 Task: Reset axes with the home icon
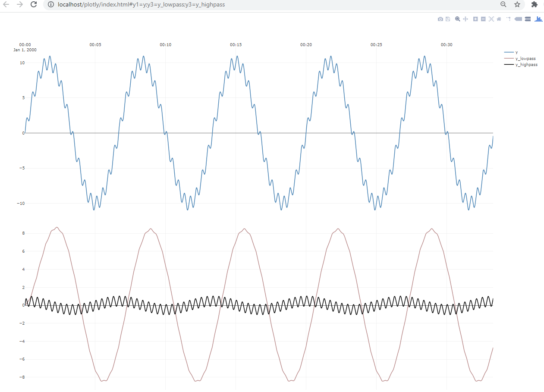(x=499, y=19)
